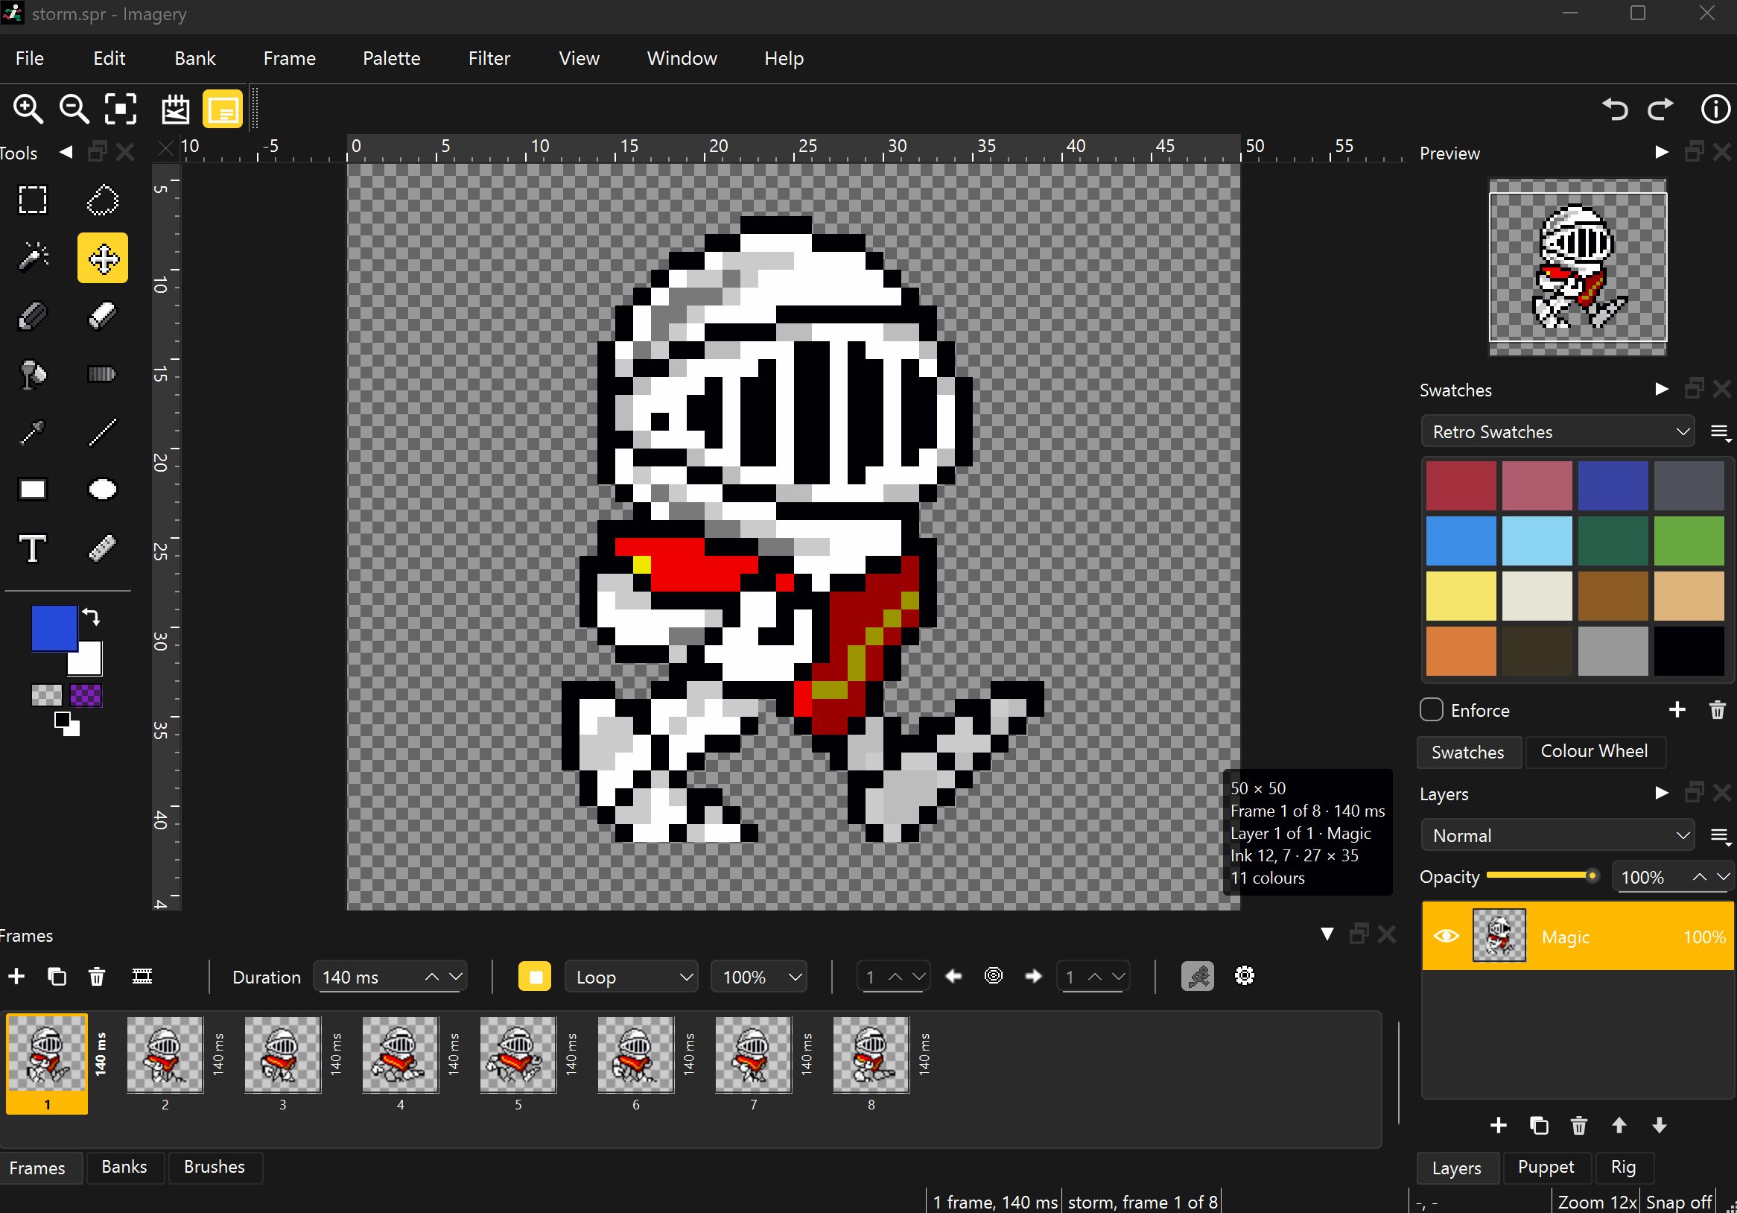
Task: Select the magic wand tool
Action: click(33, 257)
